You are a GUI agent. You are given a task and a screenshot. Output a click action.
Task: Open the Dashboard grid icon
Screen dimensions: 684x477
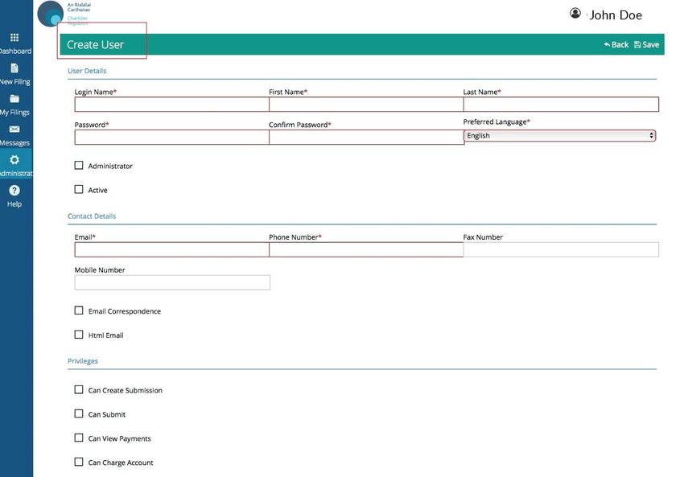click(x=14, y=38)
